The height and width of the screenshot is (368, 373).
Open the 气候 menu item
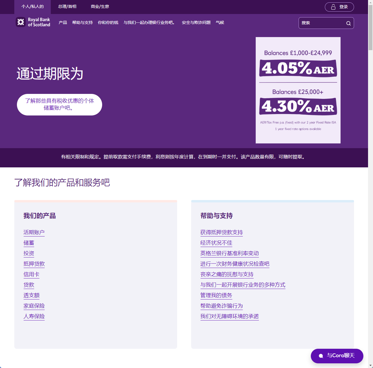coord(219,22)
